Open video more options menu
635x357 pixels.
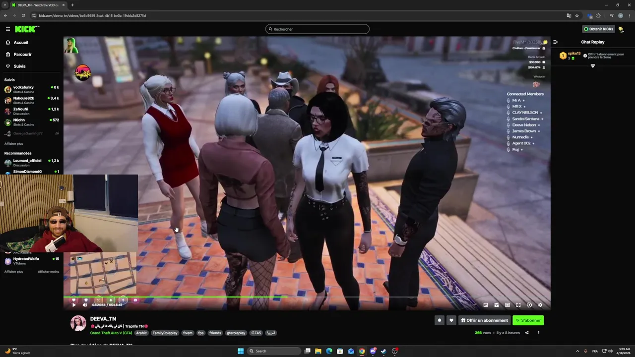coord(539,333)
